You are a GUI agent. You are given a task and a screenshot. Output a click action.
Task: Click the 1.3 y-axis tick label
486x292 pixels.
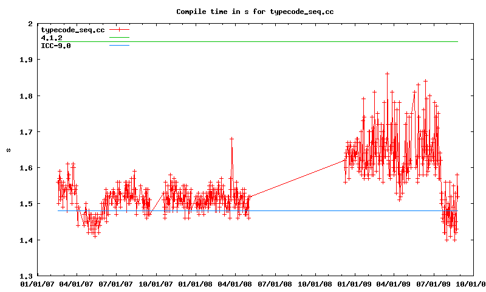click(25, 276)
